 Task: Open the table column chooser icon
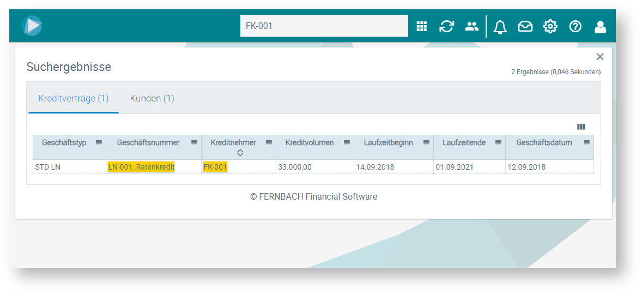(581, 127)
